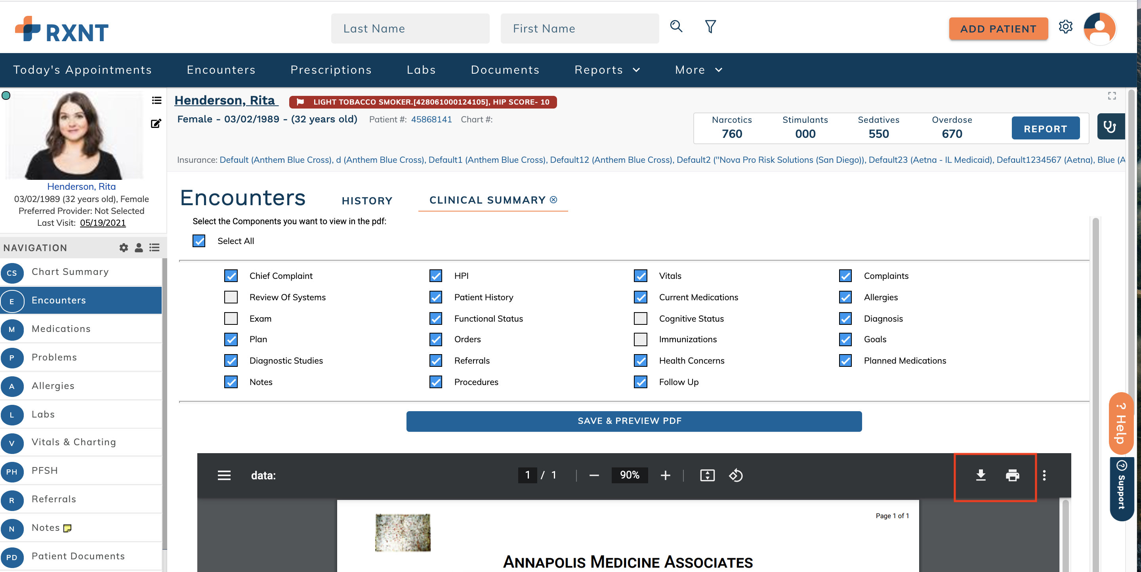Screen dimensions: 1141x572
Task: Click patient number 45868141 link
Action: tap(431, 120)
